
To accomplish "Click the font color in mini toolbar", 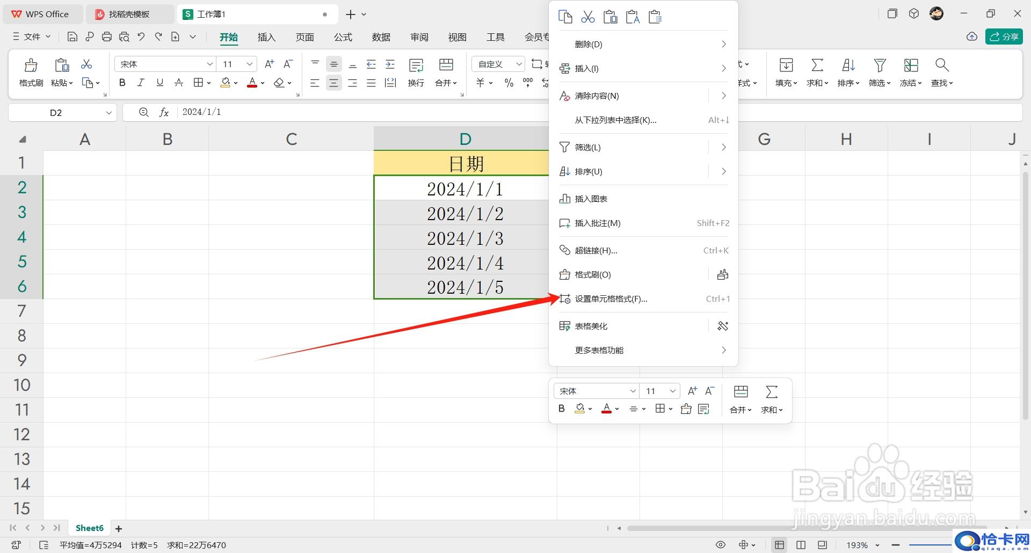I will coord(606,409).
